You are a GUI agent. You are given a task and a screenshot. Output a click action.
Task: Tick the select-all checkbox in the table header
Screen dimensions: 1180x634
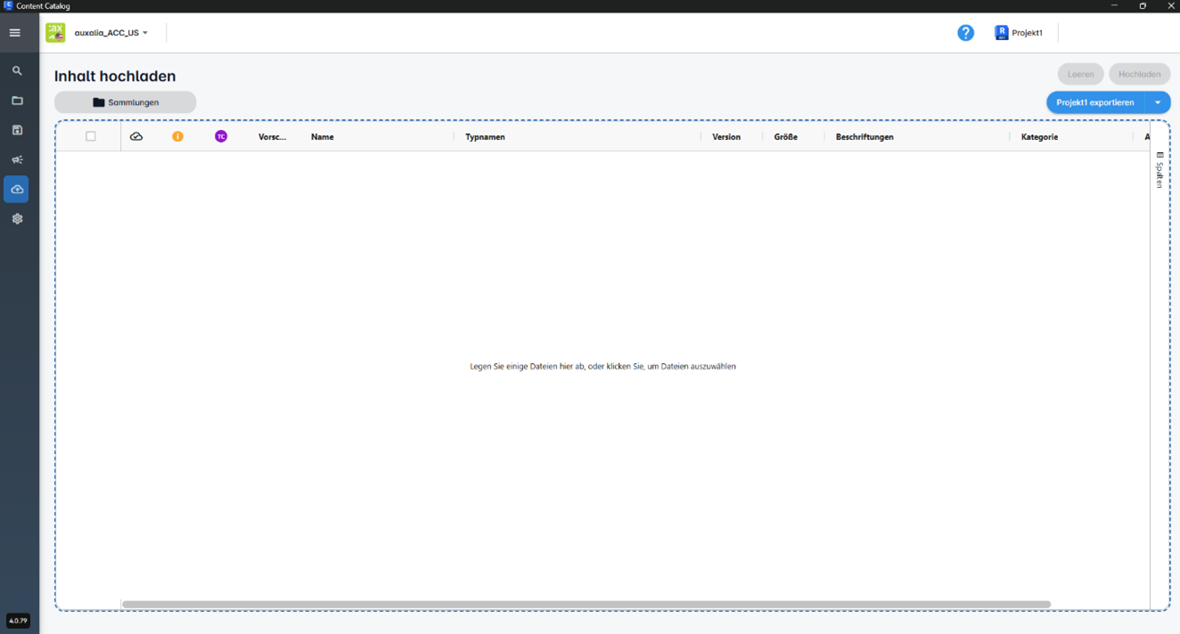(x=91, y=136)
